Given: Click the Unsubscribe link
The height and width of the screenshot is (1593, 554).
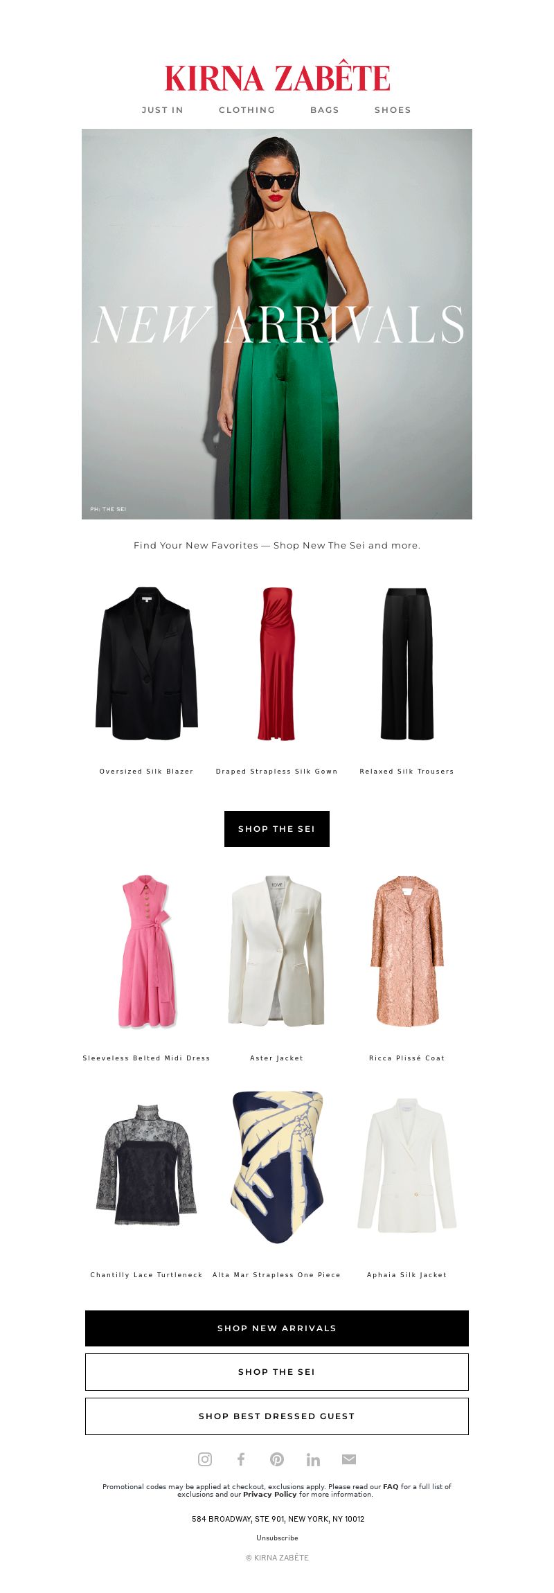Looking at the screenshot, I should click(x=277, y=1538).
